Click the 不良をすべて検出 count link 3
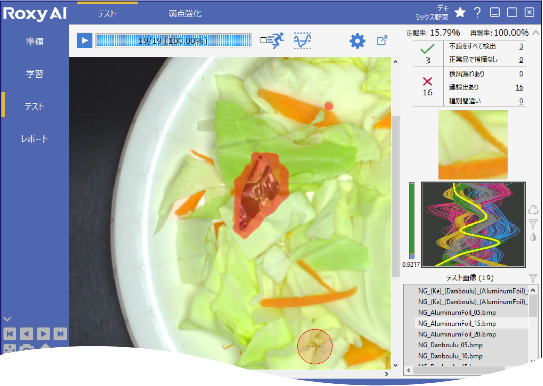543x386 pixels. pyautogui.click(x=521, y=46)
